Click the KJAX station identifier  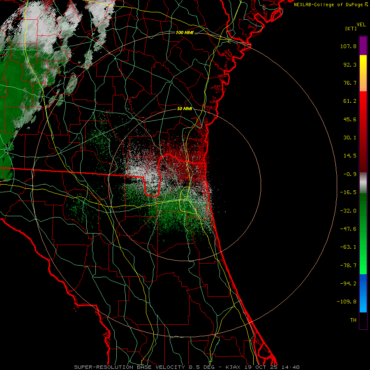tap(233, 367)
